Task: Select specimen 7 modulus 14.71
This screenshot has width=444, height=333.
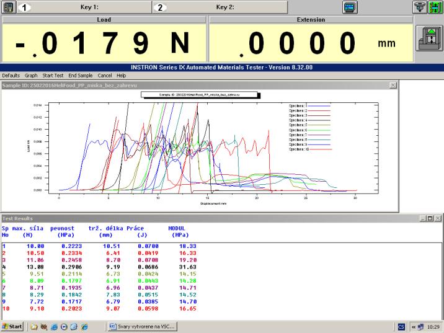Action: [188, 288]
